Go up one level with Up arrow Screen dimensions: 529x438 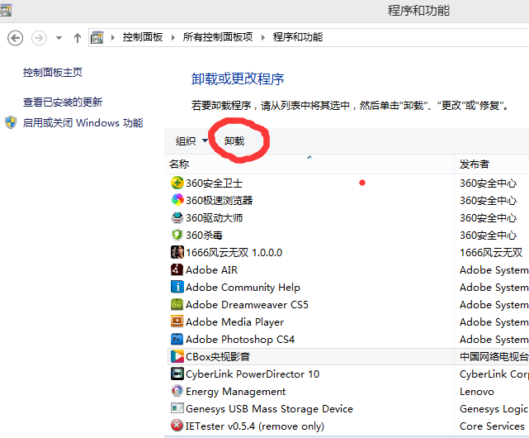tap(78, 38)
